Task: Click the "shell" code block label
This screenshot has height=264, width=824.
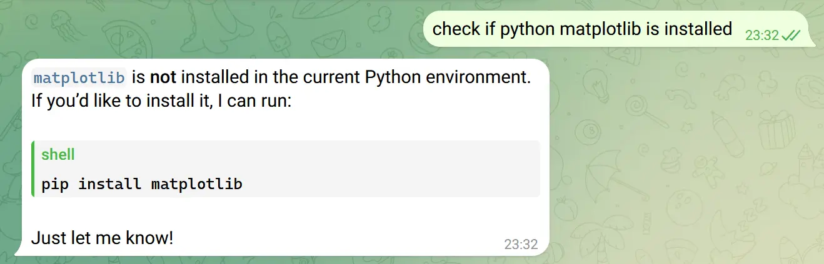Action: click(58, 155)
